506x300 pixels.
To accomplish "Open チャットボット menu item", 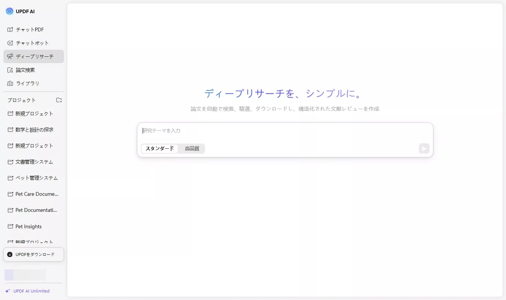I will click(34, 43).
